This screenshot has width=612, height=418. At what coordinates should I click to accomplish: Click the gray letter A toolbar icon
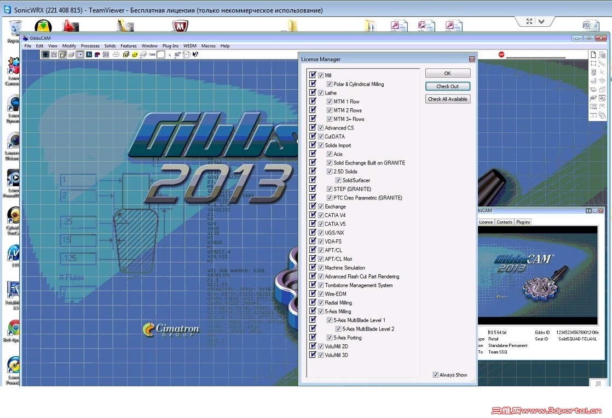(54, 55)
